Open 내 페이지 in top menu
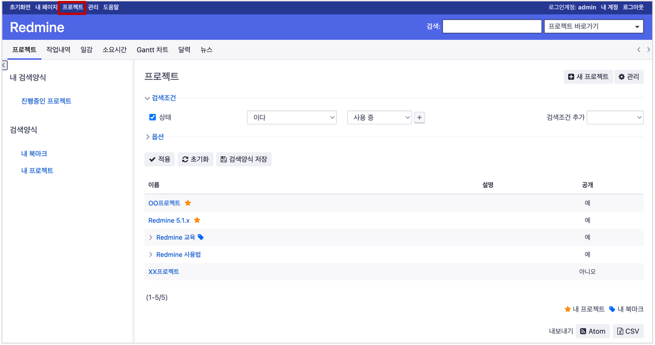 pos(46,7)
